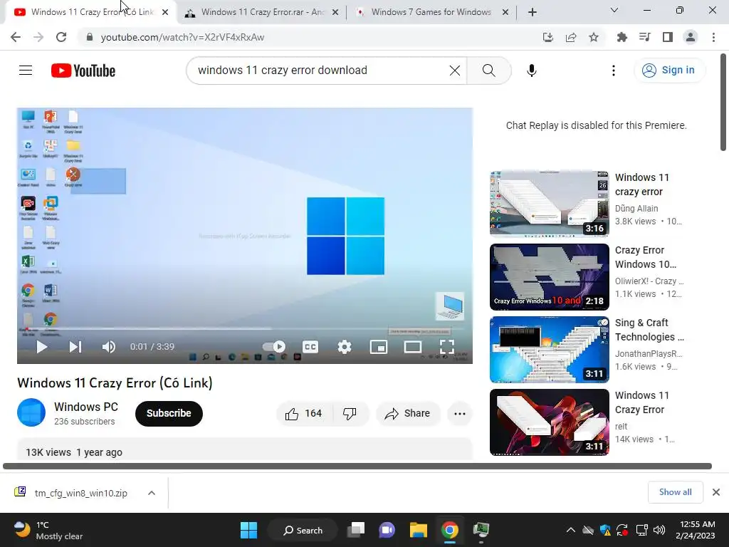Sign in to YouTube
The height and width of the screenshot is (547, 729).
pyautogui.click(x=669, y=71)
